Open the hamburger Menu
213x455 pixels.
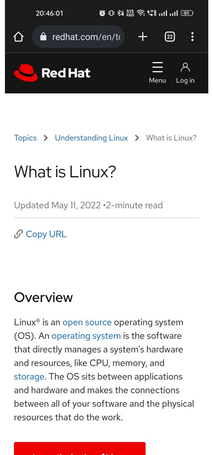tap(157, 73)
